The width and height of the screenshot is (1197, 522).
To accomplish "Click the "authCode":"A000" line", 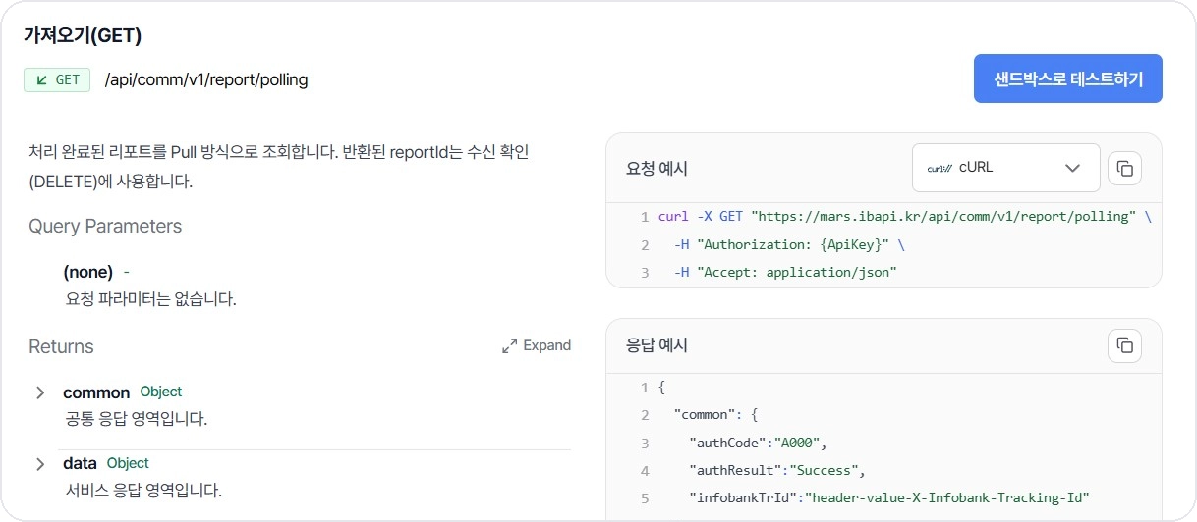I will point(760,444).
